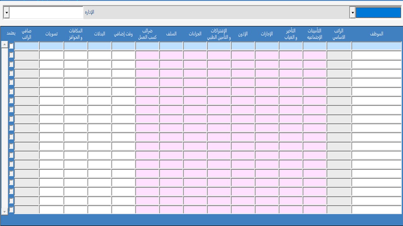Click the الموظف column header
Screen dimensions: 403x226
point(377,34)
